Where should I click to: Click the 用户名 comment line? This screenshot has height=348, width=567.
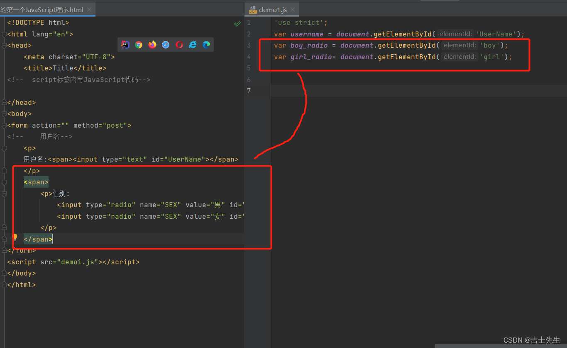coord(40,137)
